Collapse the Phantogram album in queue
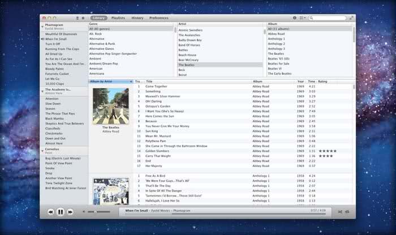 (x=42, y=27)
